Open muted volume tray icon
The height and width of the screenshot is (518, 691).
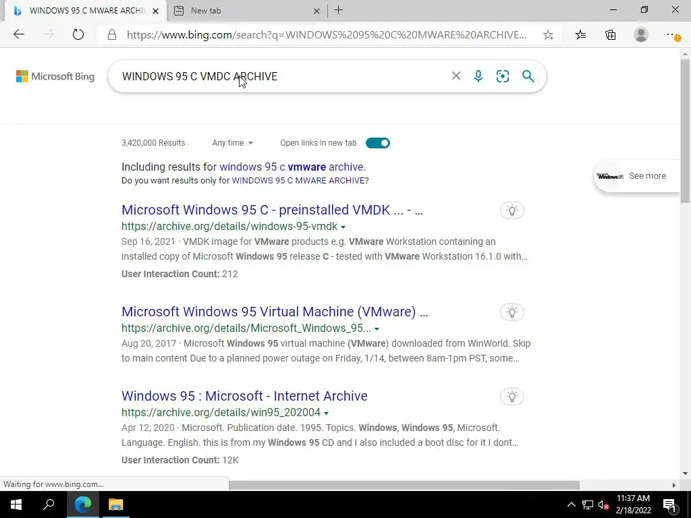point(603,505)
